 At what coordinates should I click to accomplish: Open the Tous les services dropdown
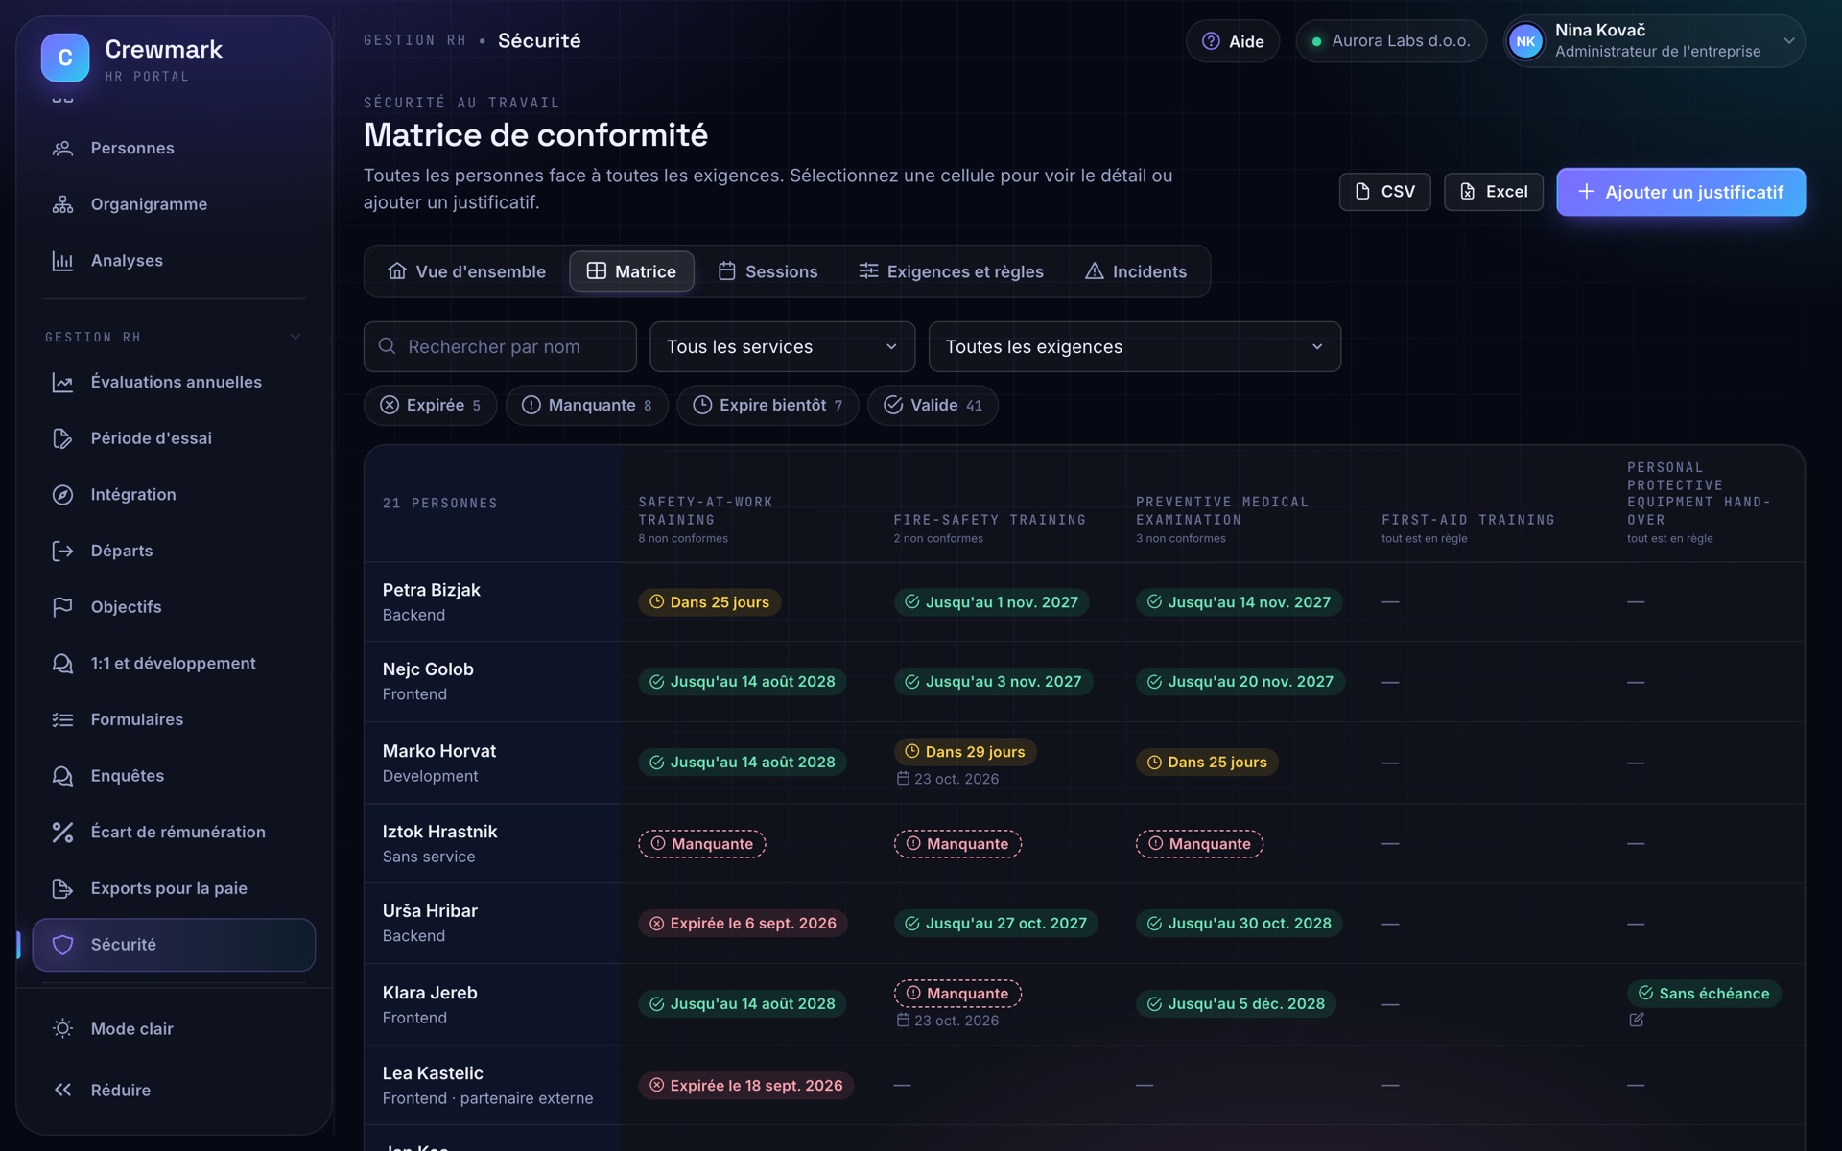pyautogui.click(x=782, y=346)
